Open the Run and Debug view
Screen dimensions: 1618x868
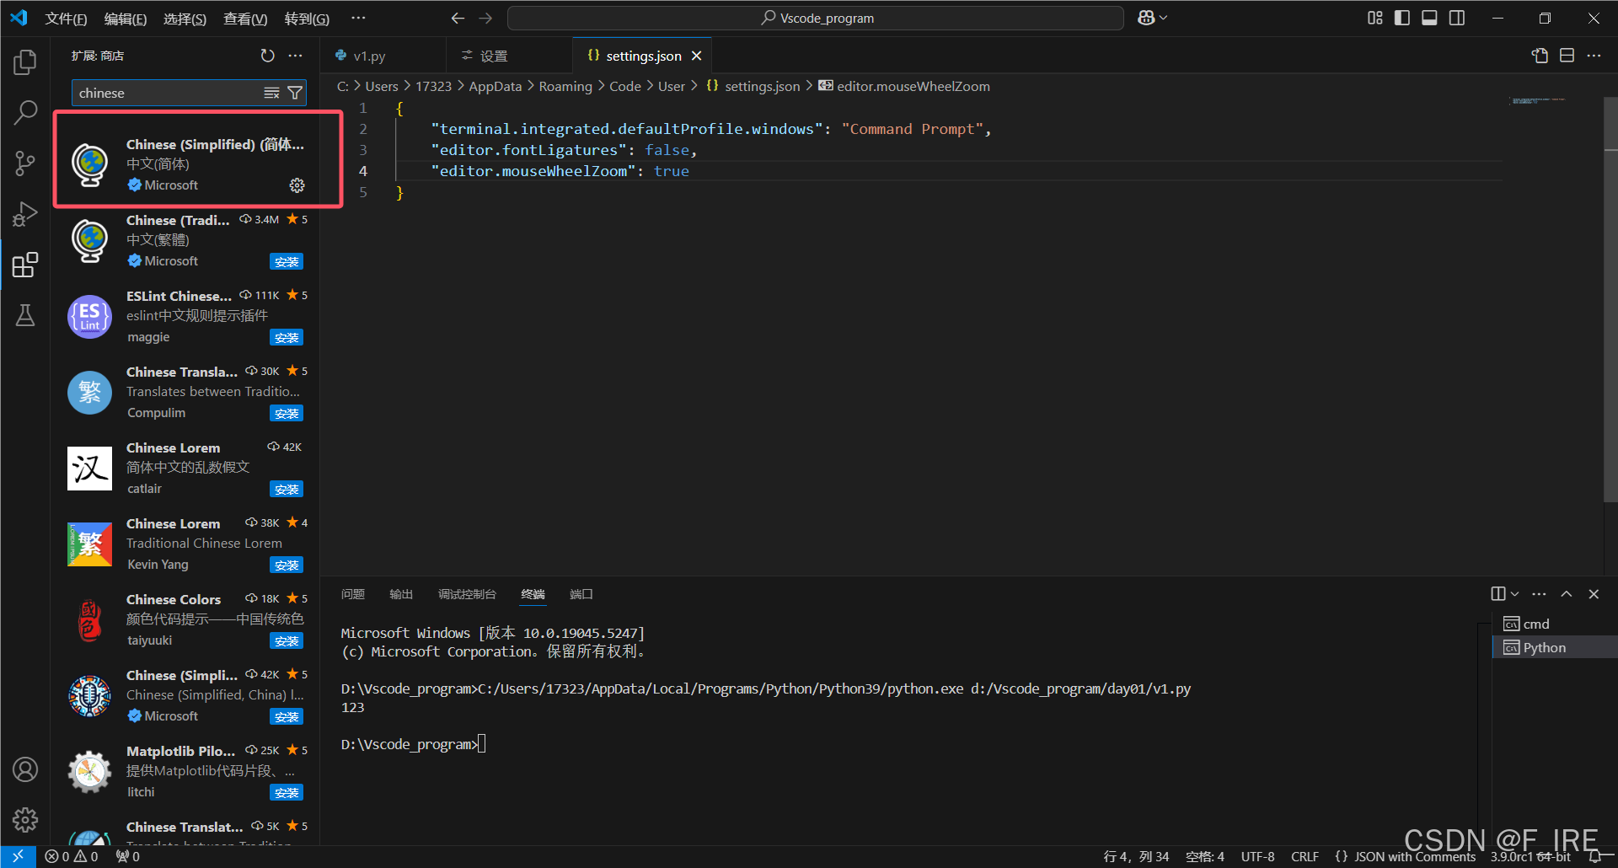click(x=24, y=213)
